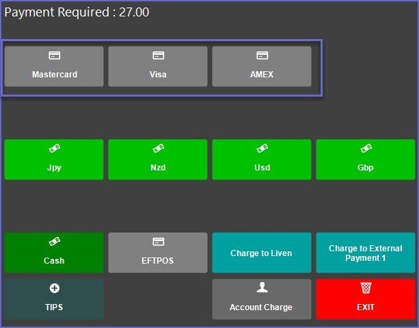419x328 pixels.
Task: Click the trash bin icon on EXIT
Action: (x=366, y=288)
